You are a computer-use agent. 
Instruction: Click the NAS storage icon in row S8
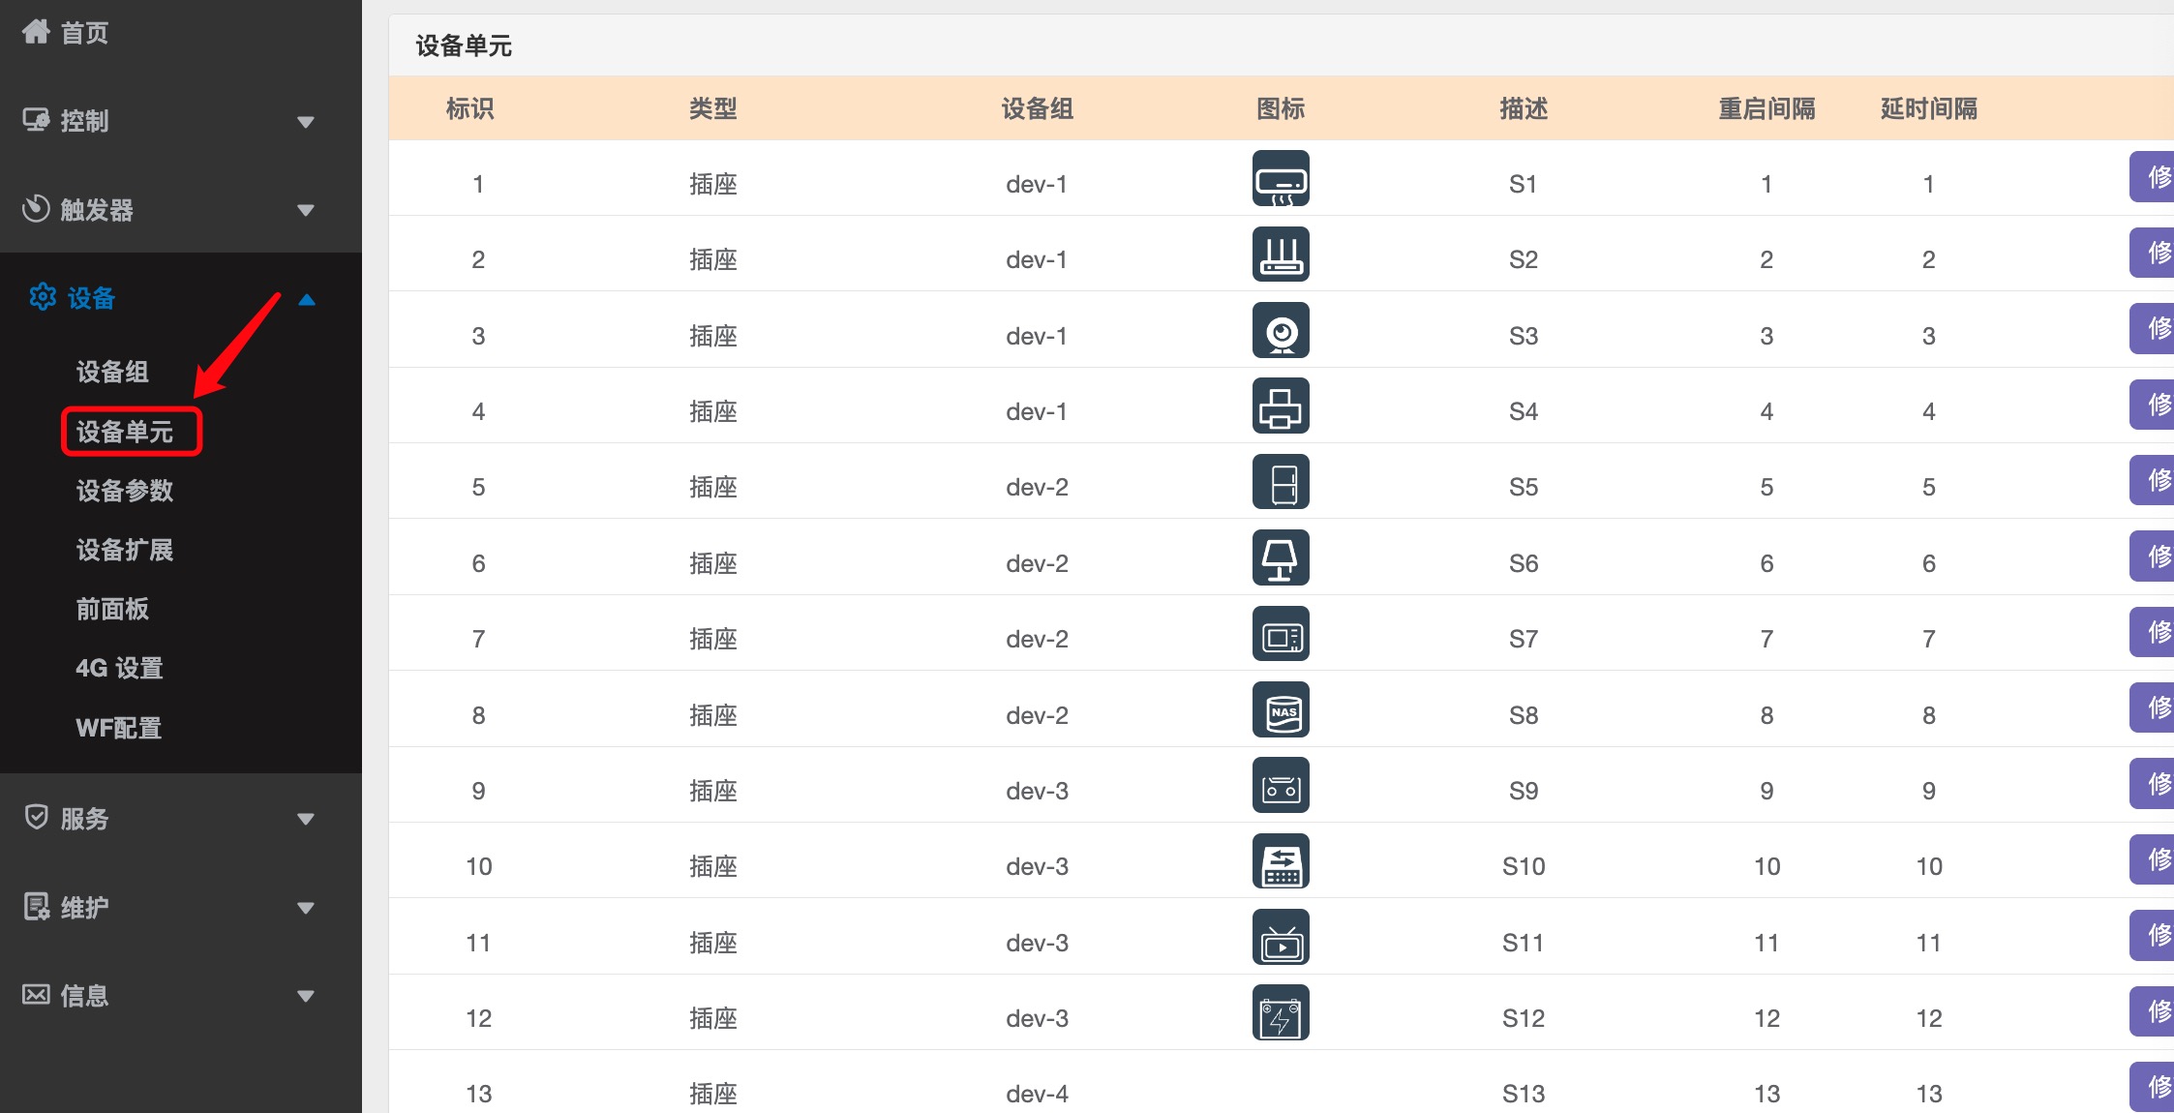pos(1281,709)
